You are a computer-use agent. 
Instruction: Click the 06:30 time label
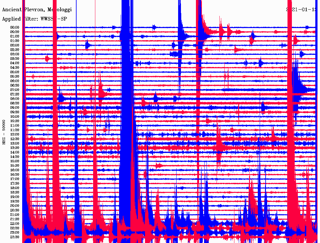pos(15,85)
